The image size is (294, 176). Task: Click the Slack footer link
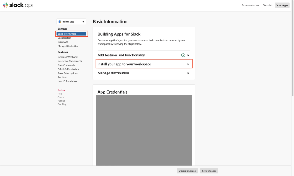pos(60,90)
